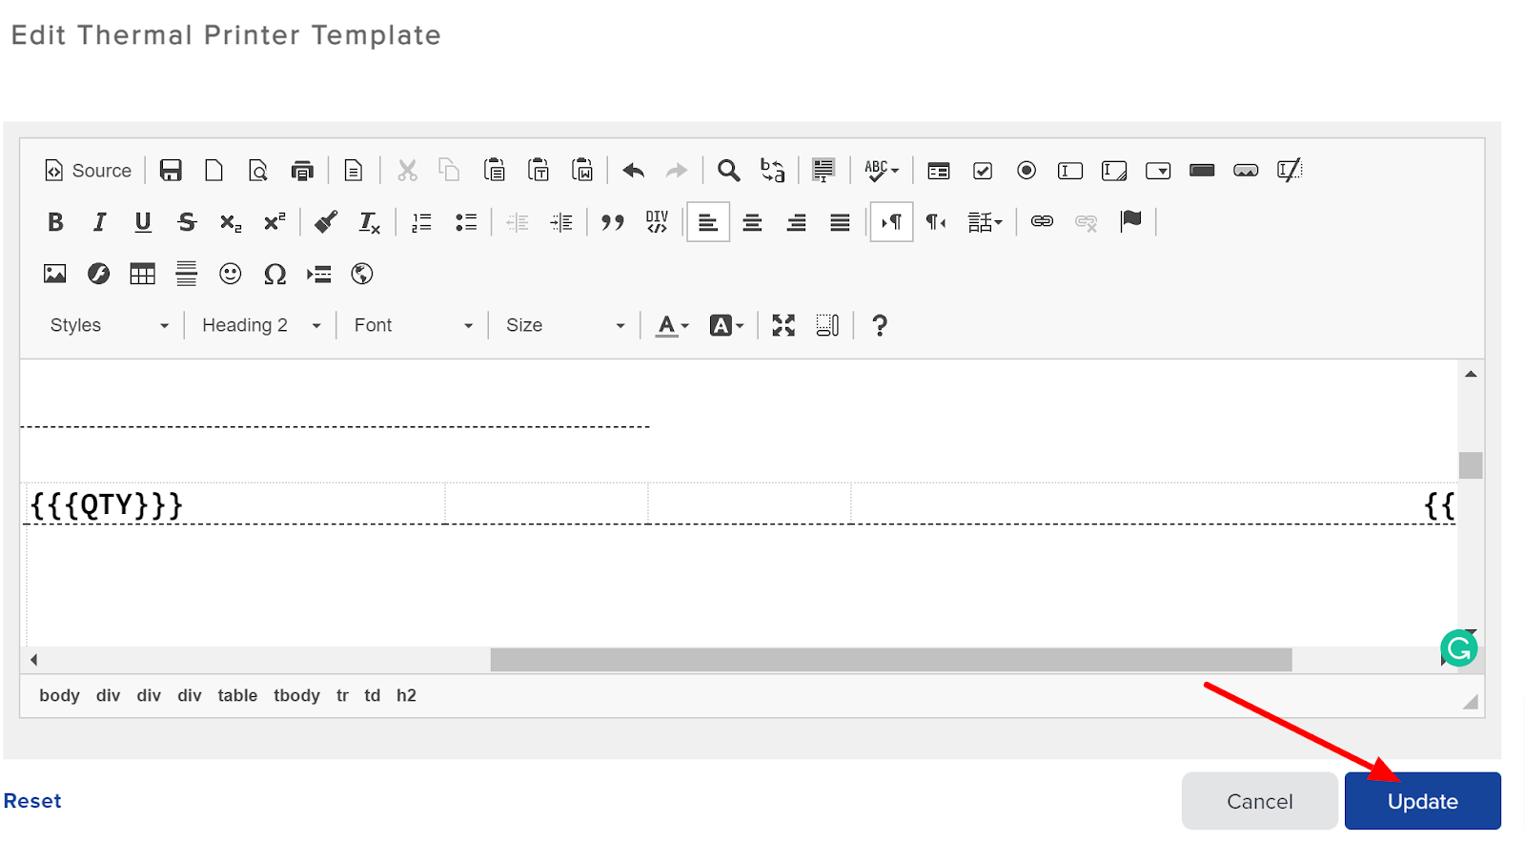Insert a Radio Button form field

coord(1027,171)
